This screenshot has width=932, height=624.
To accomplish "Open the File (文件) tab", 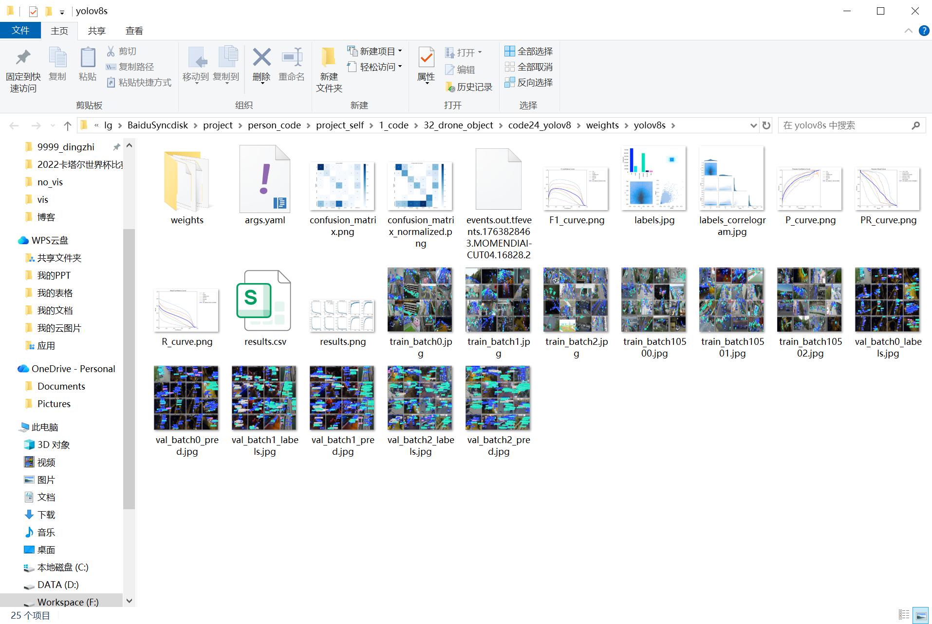I will coord(20,30).
